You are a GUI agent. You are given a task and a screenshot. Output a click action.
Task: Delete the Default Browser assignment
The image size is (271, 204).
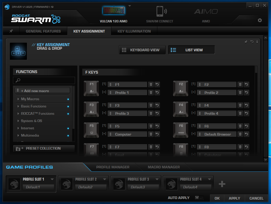[x=240, y=134]
